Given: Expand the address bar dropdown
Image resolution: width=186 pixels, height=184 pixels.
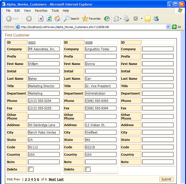Looking at the screenshot, I should click(168, 27).
